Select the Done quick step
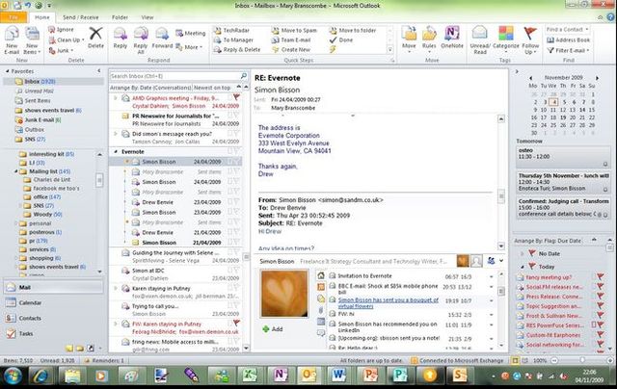 click(341, 39)
